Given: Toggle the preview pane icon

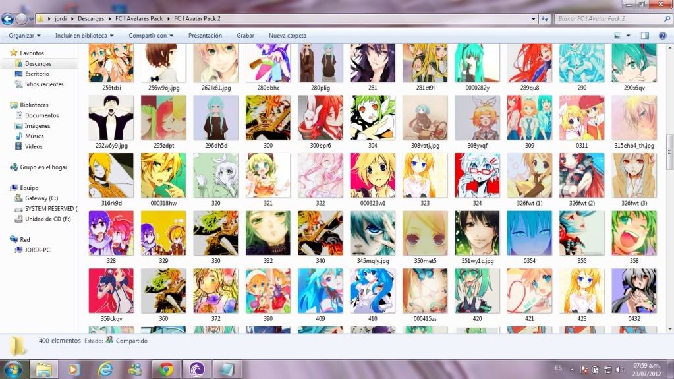Looking at the screenshot, I should tap(644, 36).
